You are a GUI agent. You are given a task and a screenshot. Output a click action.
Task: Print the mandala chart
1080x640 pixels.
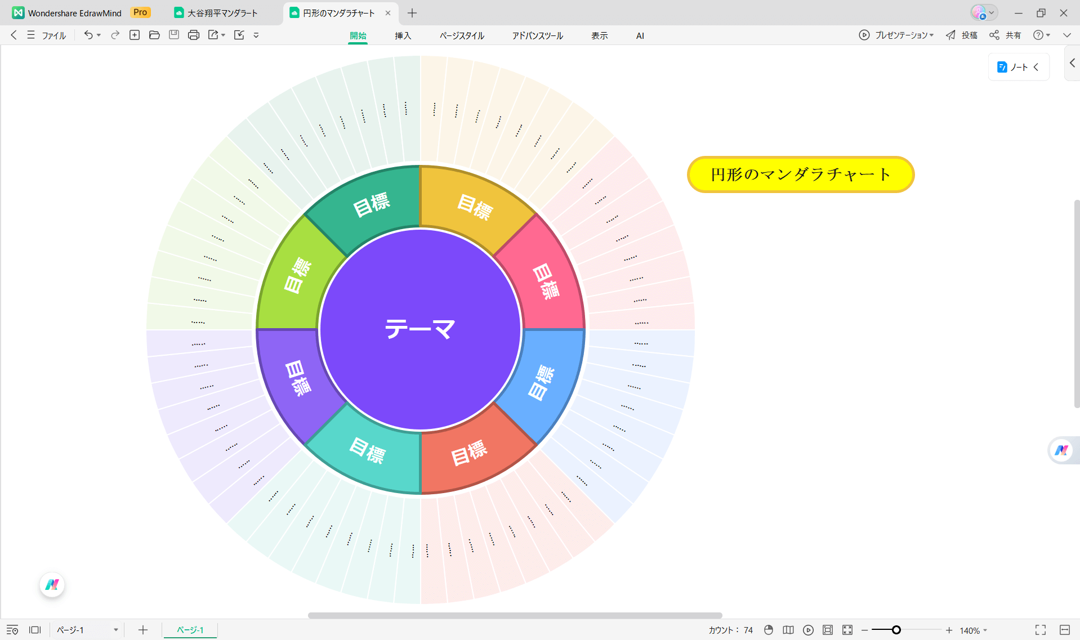point(194,35)
